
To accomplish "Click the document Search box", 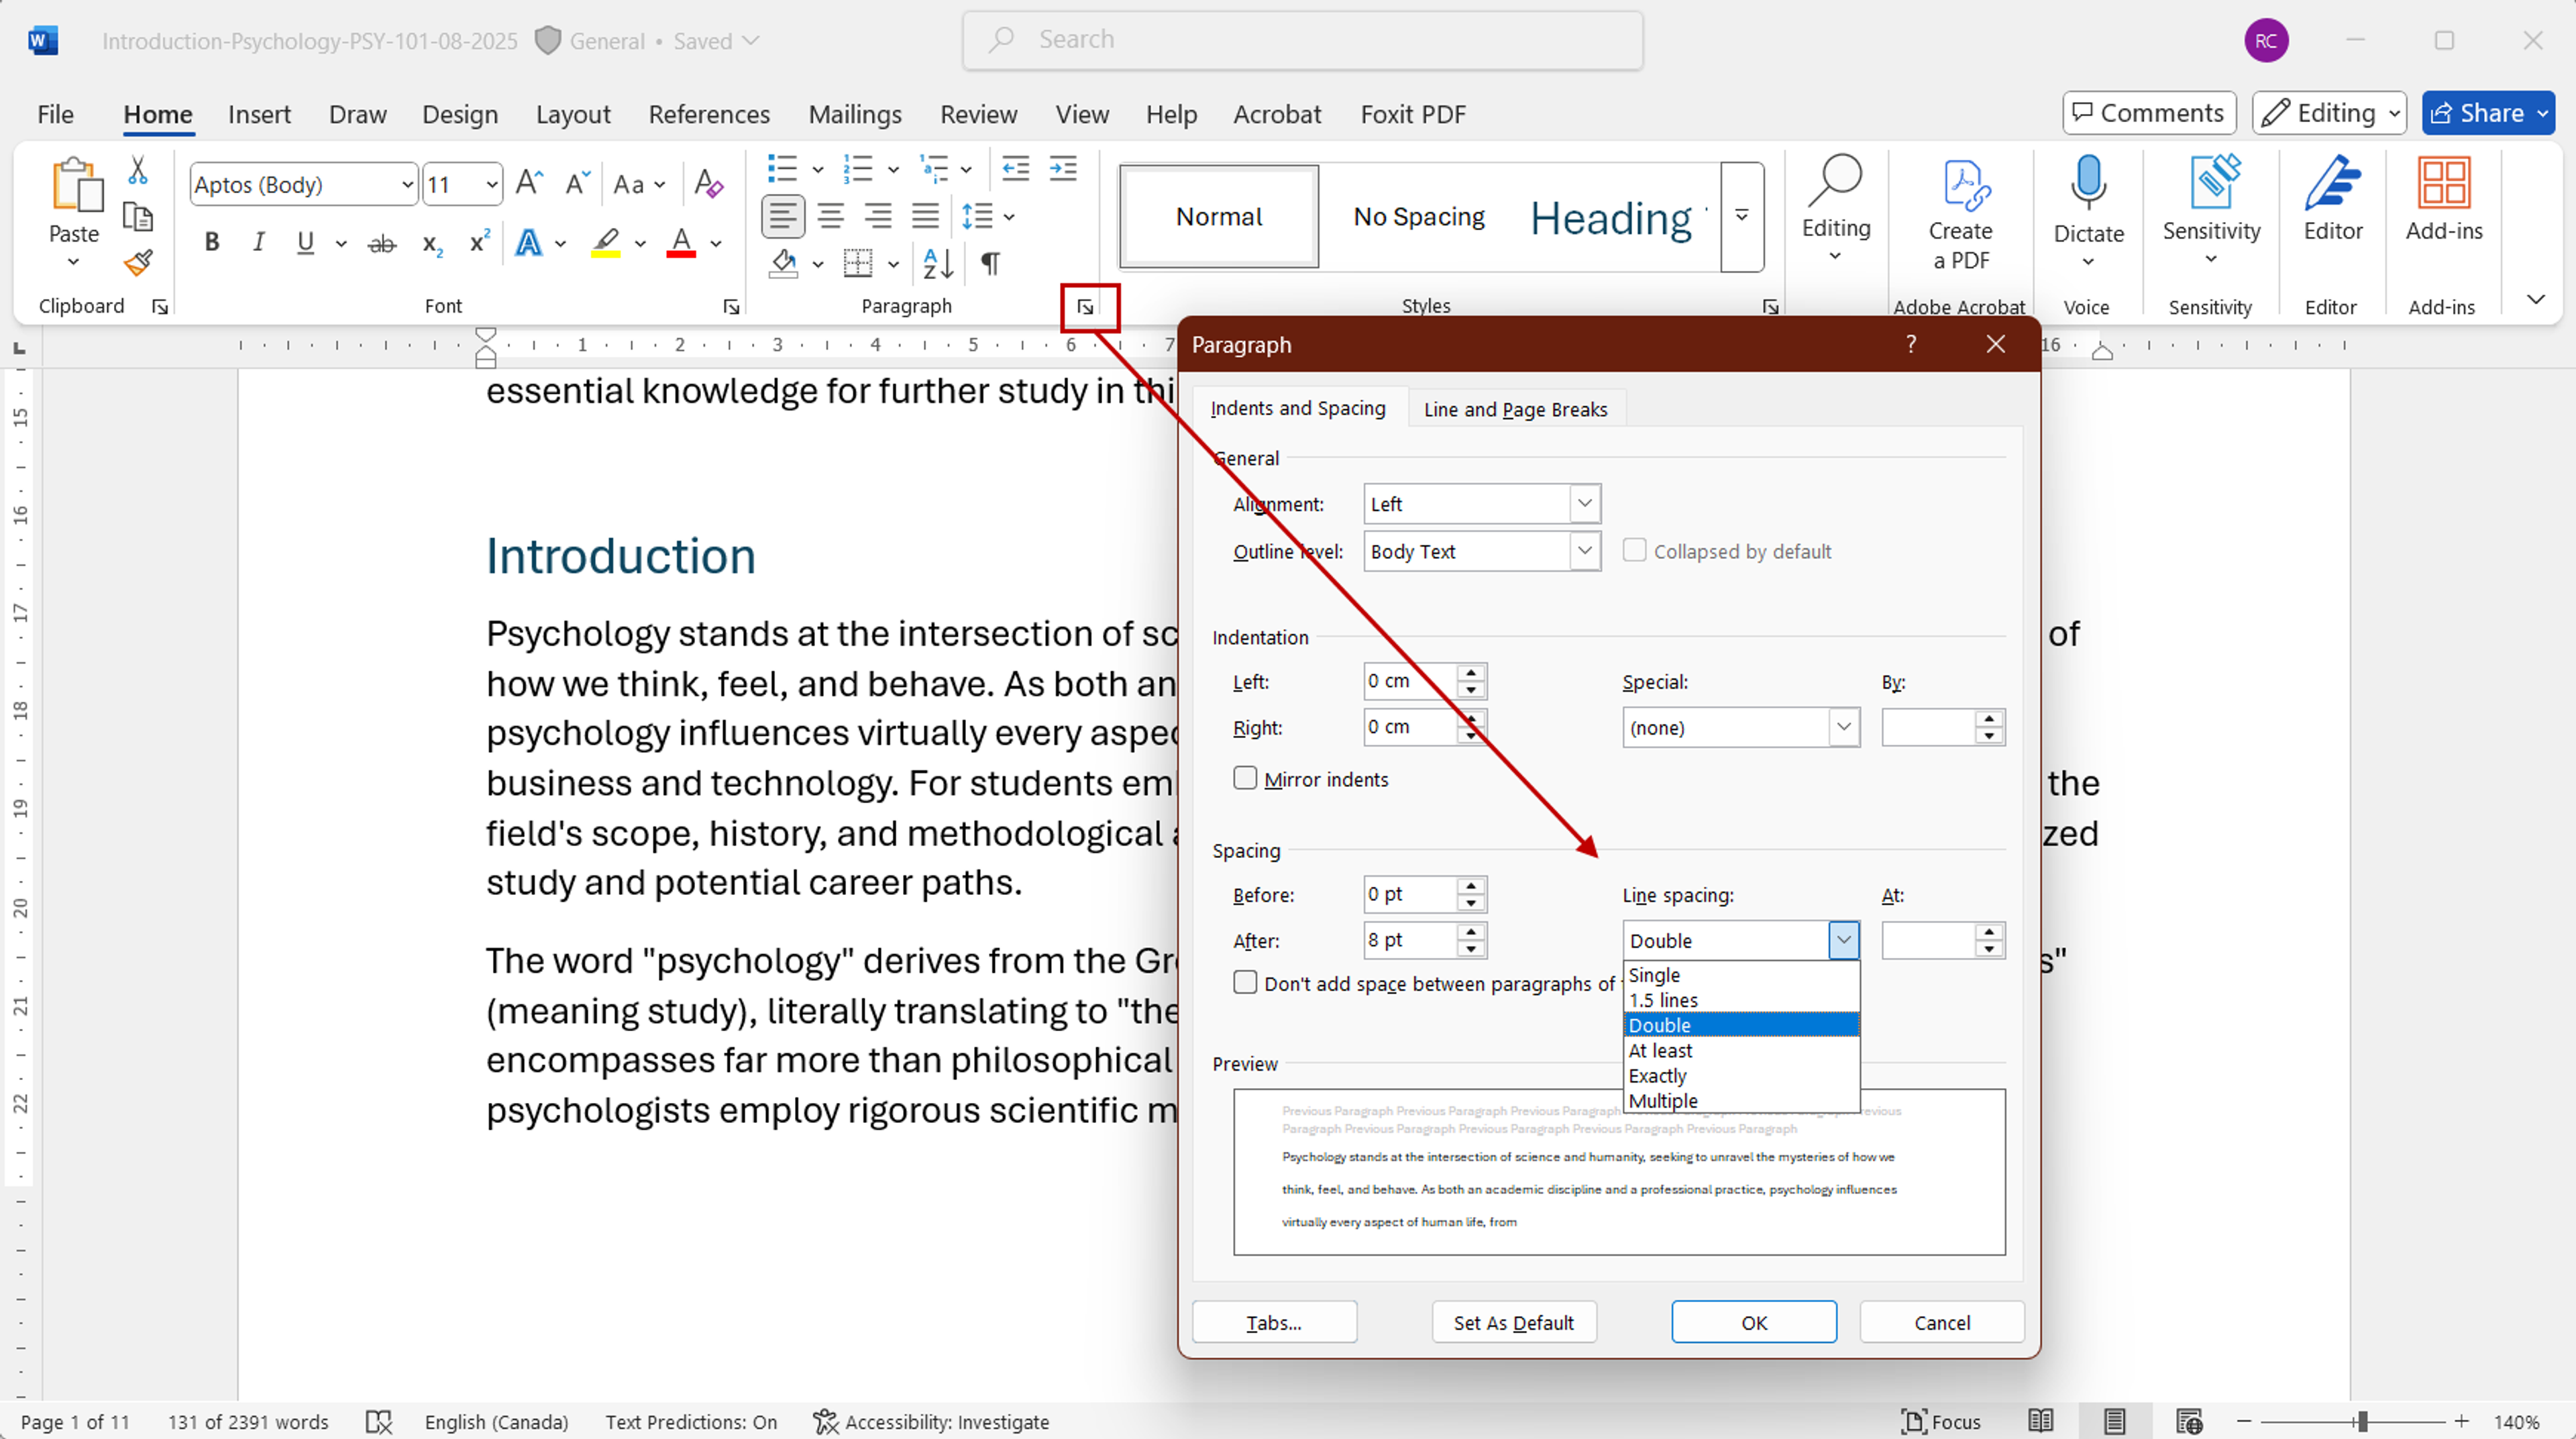I will pos(1302,40).
